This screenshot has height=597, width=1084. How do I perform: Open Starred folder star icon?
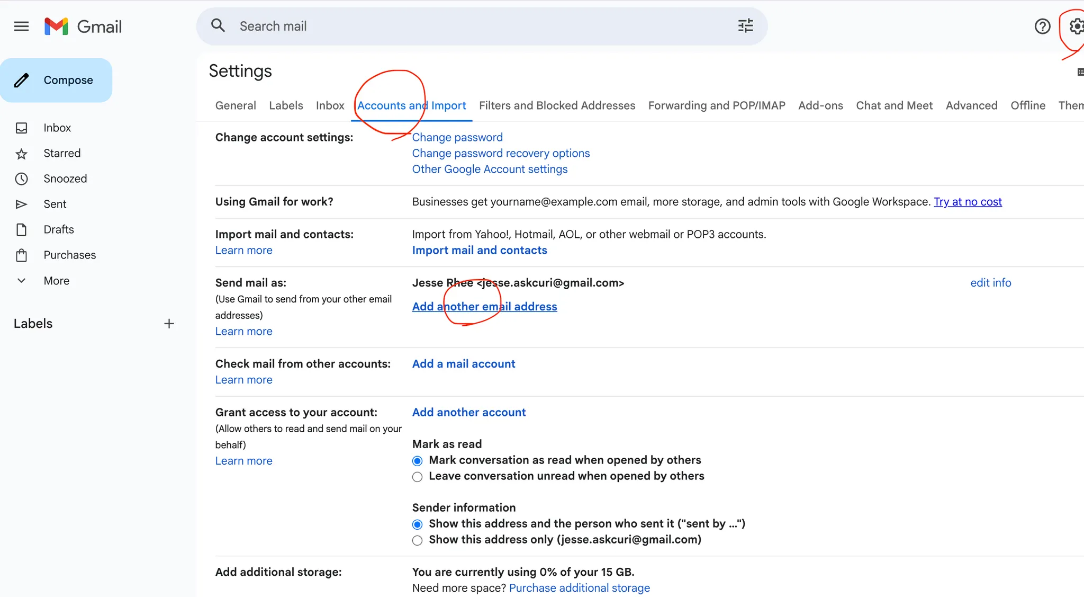coord(21,154)
